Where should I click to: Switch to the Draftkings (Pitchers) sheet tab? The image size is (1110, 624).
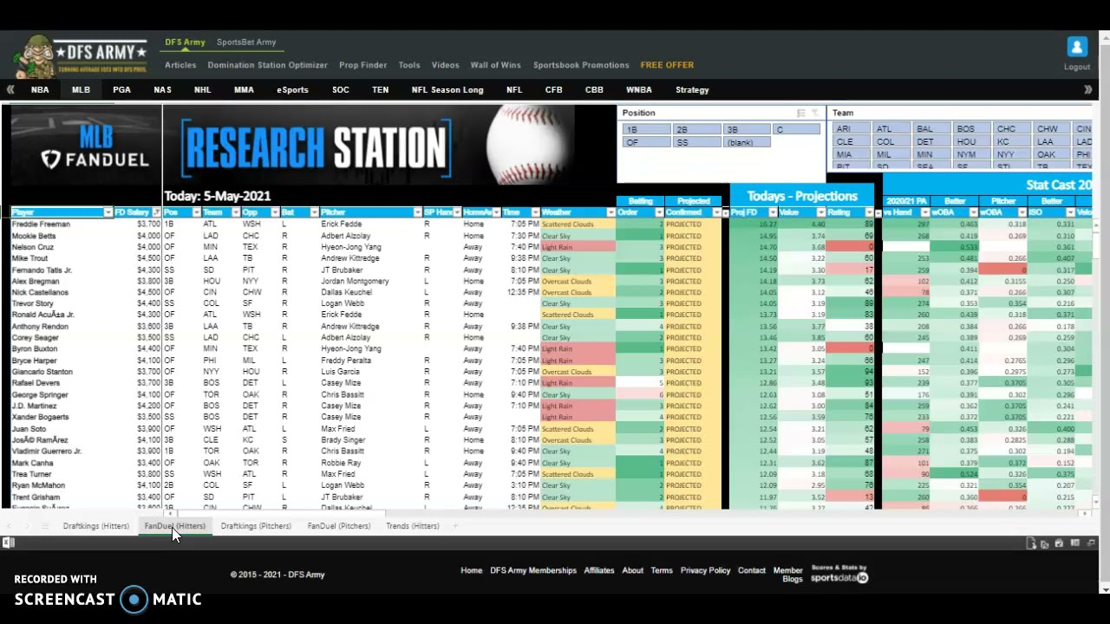(x=256, y=526)
